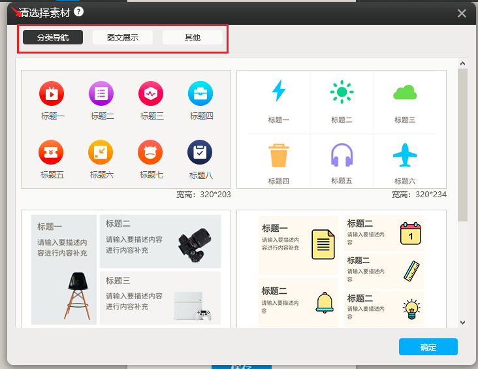Click the green cloud icon
The width and height of the screenshot is (478, 369).
click(x=405, y=93)
